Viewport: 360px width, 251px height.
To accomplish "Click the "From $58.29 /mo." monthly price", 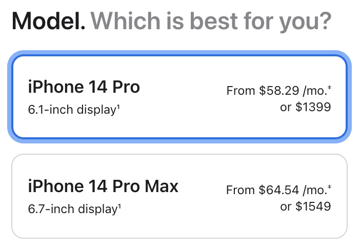I will (x=276, y=91).
